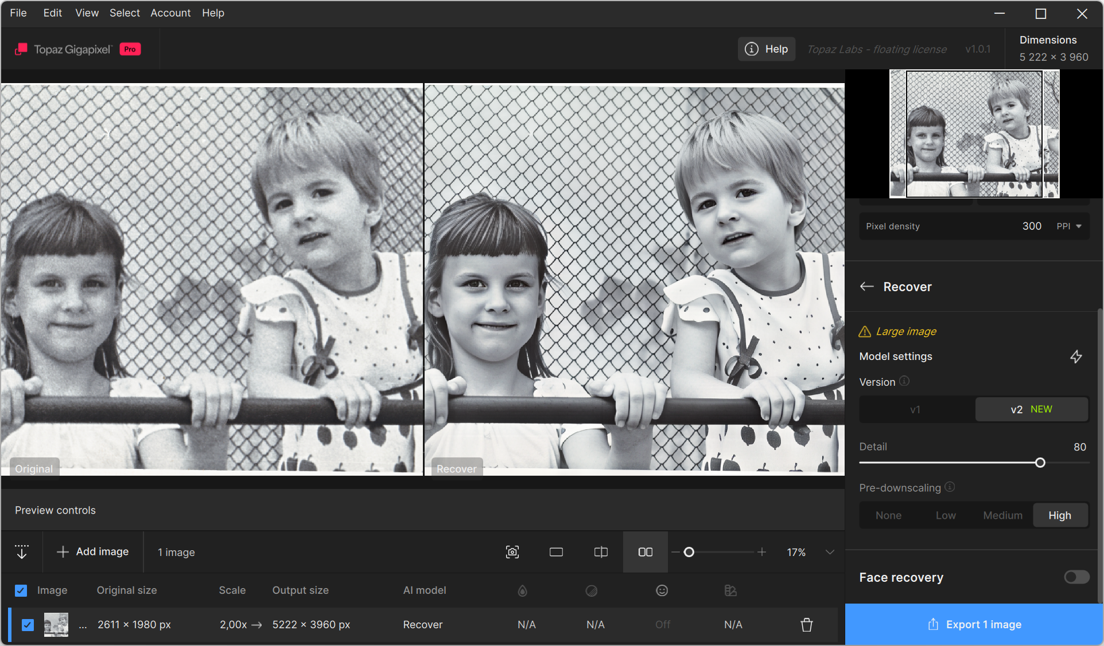
Task: Click Add image button
Action: click(93, 551)
